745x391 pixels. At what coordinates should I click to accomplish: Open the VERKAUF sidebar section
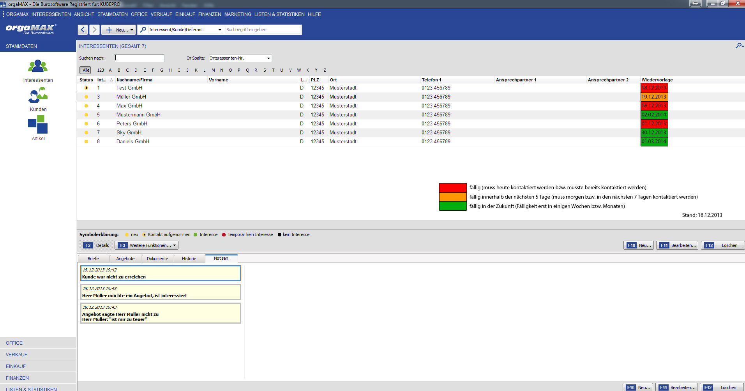tap(38, 354)
